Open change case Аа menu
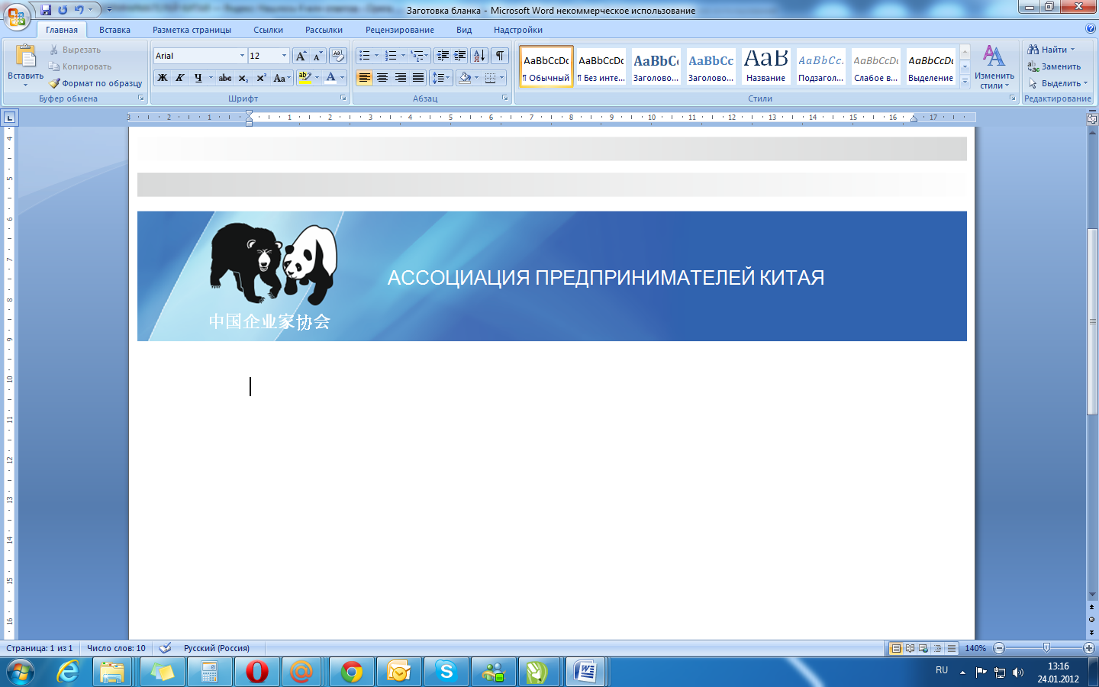Screen dimensions: 1099x687 click(x=281, y=78)
